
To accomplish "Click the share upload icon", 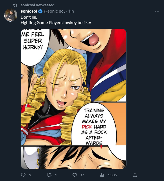I will [135, 175].
